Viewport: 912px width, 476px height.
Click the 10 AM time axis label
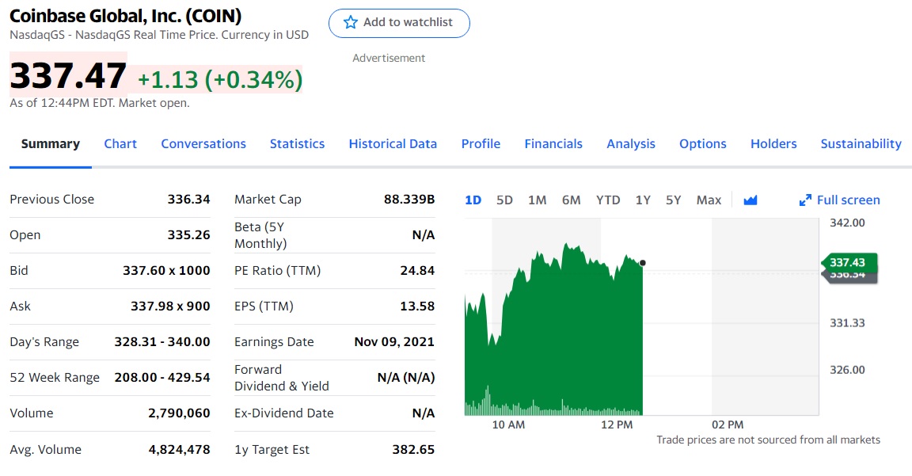[508, 425]
